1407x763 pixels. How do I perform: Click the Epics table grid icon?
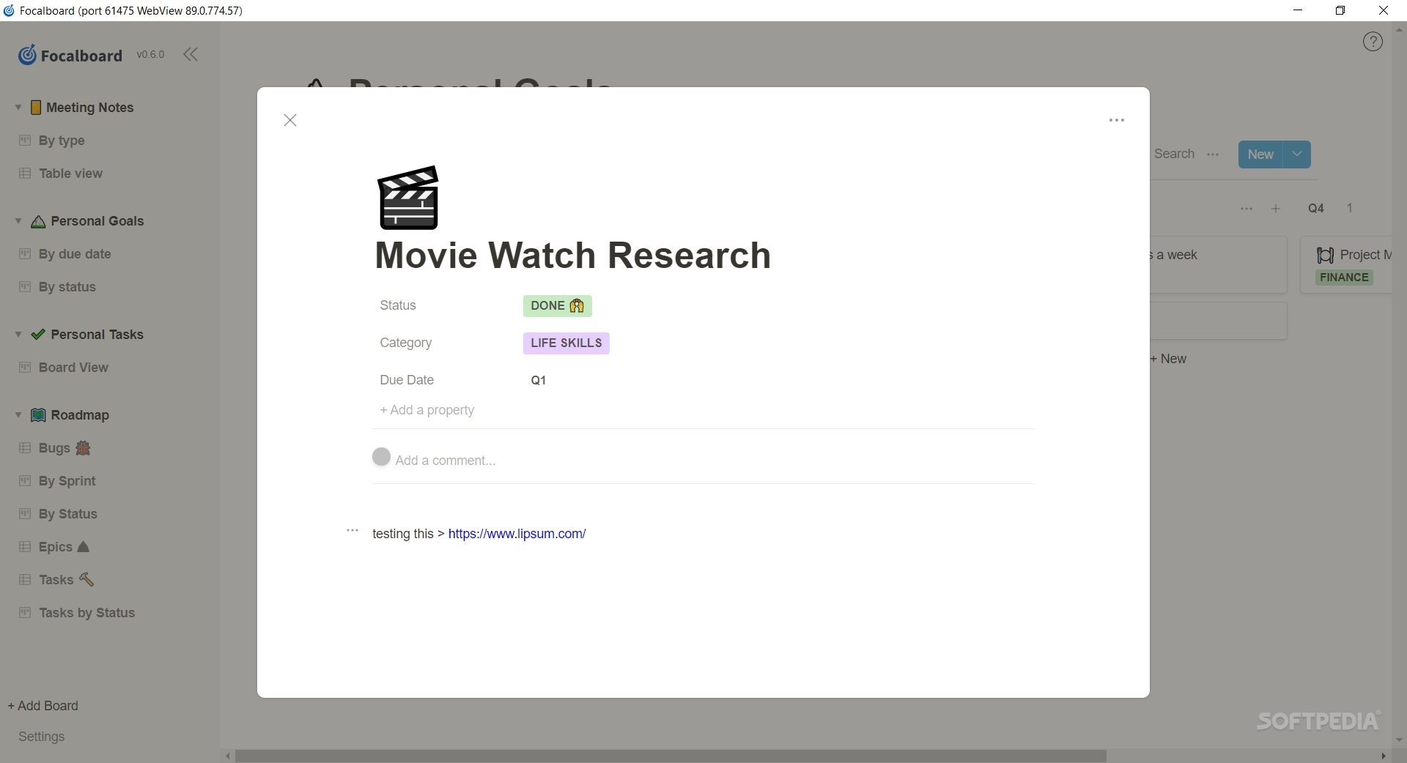click(x=25, y=546)
